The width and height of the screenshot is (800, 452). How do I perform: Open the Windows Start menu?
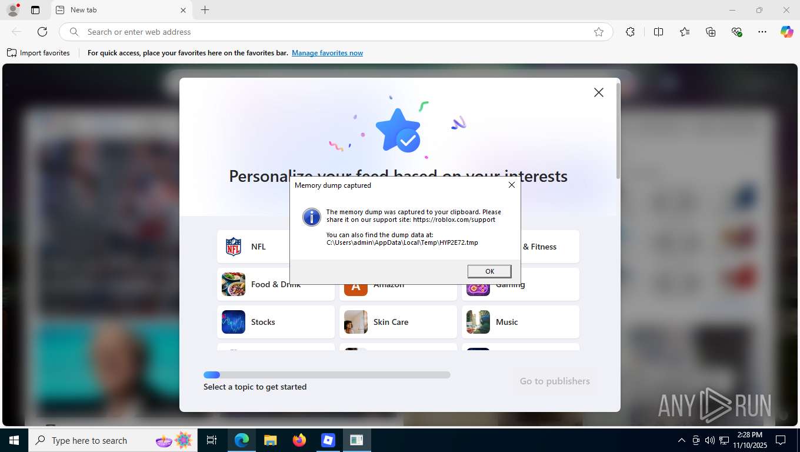point(14,440)
